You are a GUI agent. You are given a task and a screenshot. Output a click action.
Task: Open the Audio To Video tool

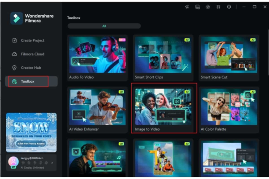click(x=97, y=57)
